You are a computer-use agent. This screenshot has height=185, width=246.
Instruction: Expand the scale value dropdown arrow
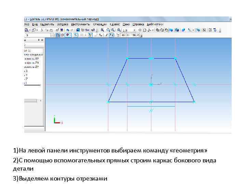tap(135, 30)
